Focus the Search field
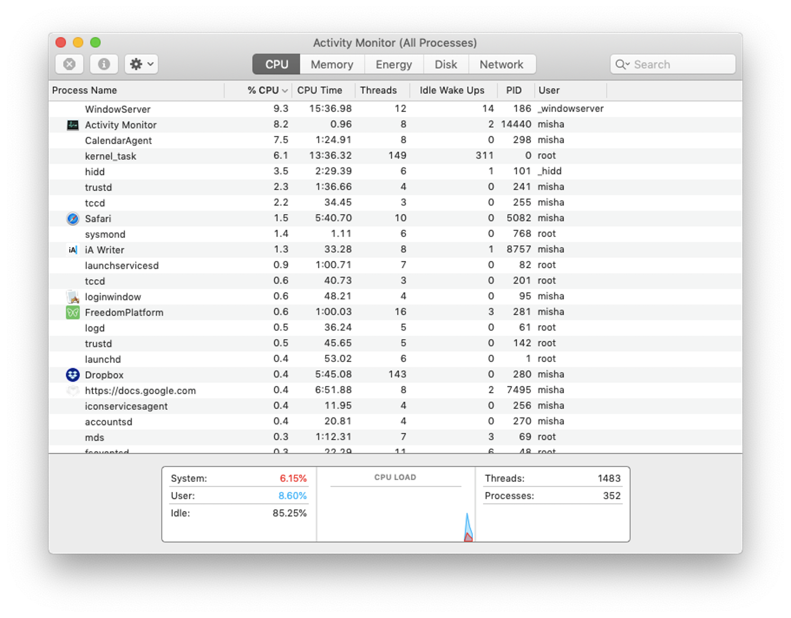Viewport: 791px width, 618px height. (x=673, y=64)
